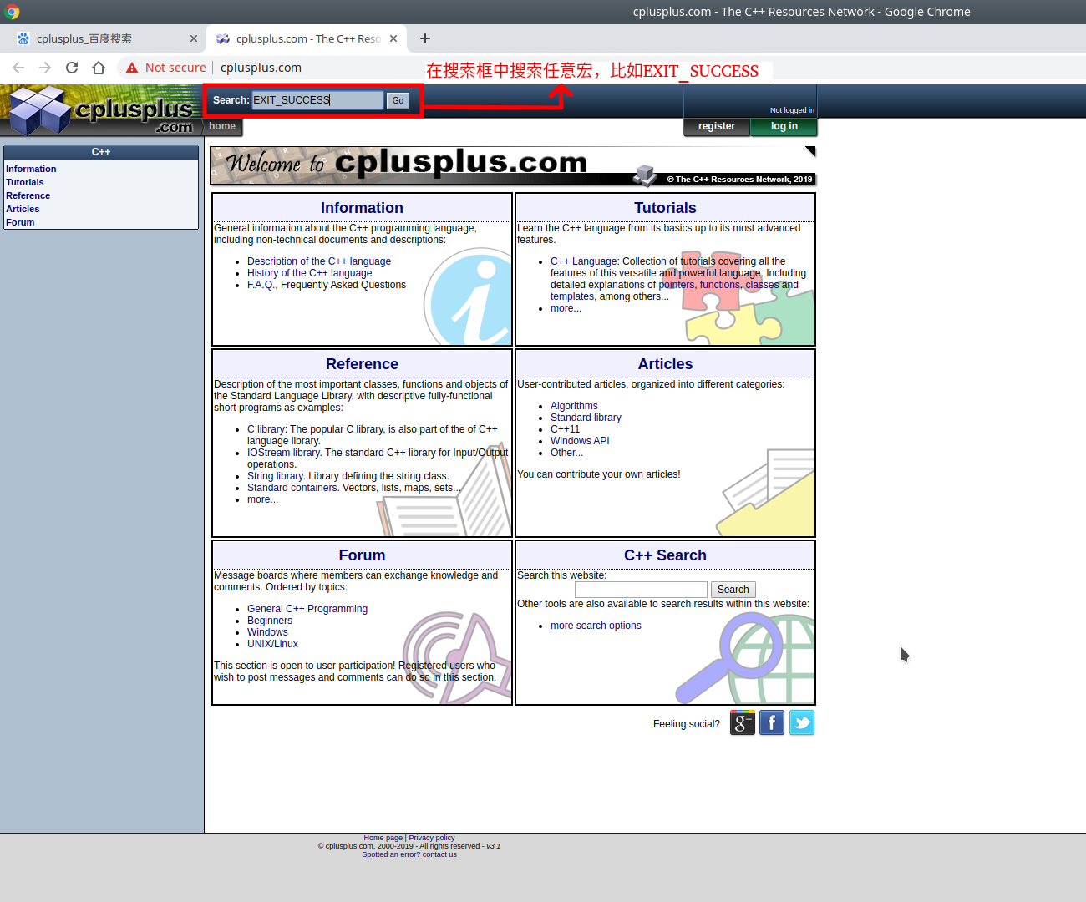
Task: Open Description of the C++ language
Action: (x=319, y=261)
